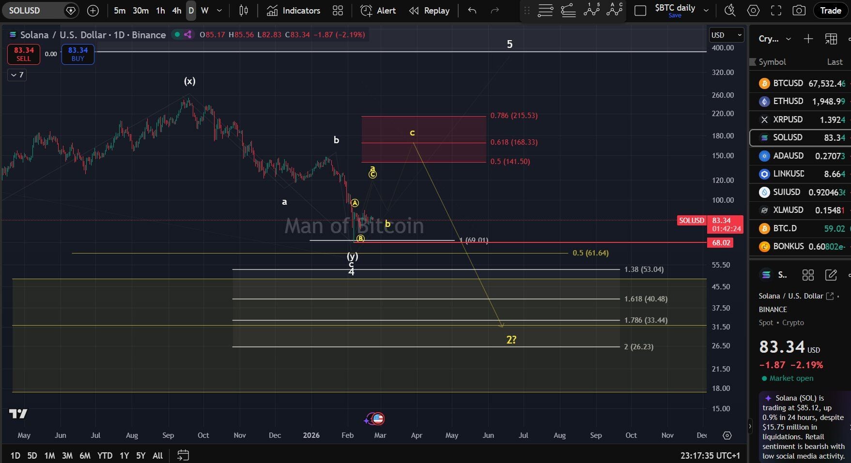851x463 pixels.
Task: Collapse the indicator legend showing 7
Action: tap(17, 75)
